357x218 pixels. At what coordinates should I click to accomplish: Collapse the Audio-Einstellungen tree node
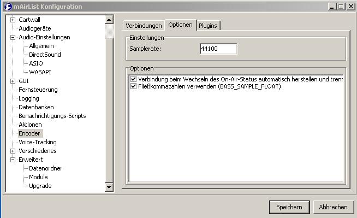pos(13,37)
